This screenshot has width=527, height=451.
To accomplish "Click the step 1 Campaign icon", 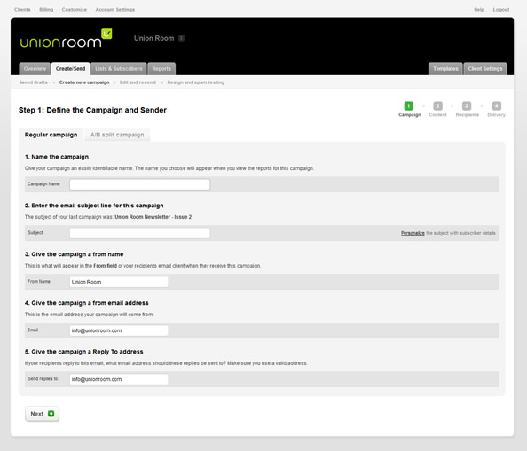I will [x=409, y=106].
